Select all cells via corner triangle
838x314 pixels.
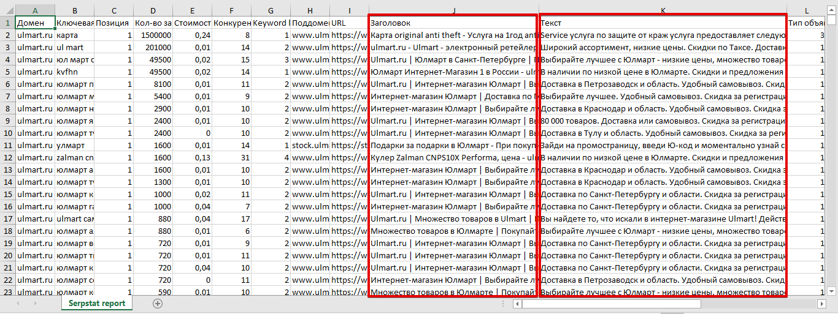(7, 11)
